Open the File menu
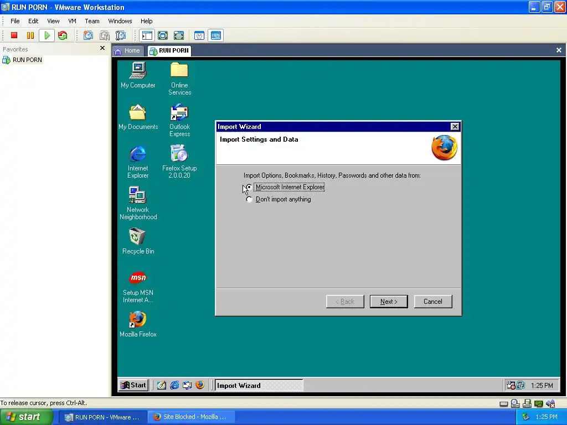This screenshot has height=425, width=567. 15,21
